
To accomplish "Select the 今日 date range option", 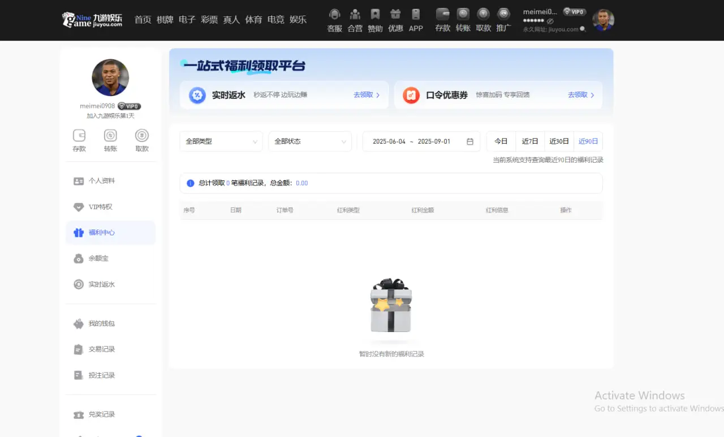I will click(501, 141).
